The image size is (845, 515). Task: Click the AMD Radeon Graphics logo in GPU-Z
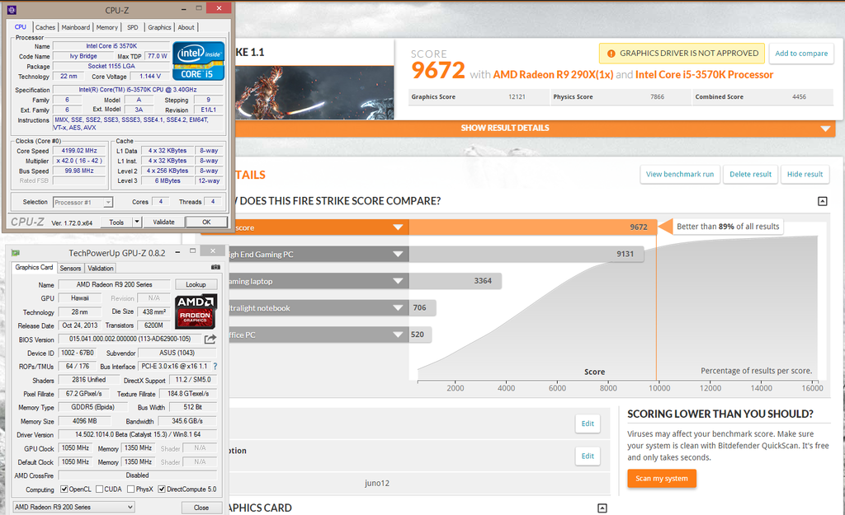195,311
